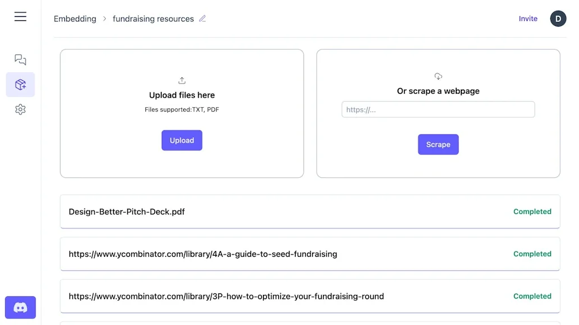
Task: Select the optimize-your-fundraising-round URL entry
Action: [226, 296]
